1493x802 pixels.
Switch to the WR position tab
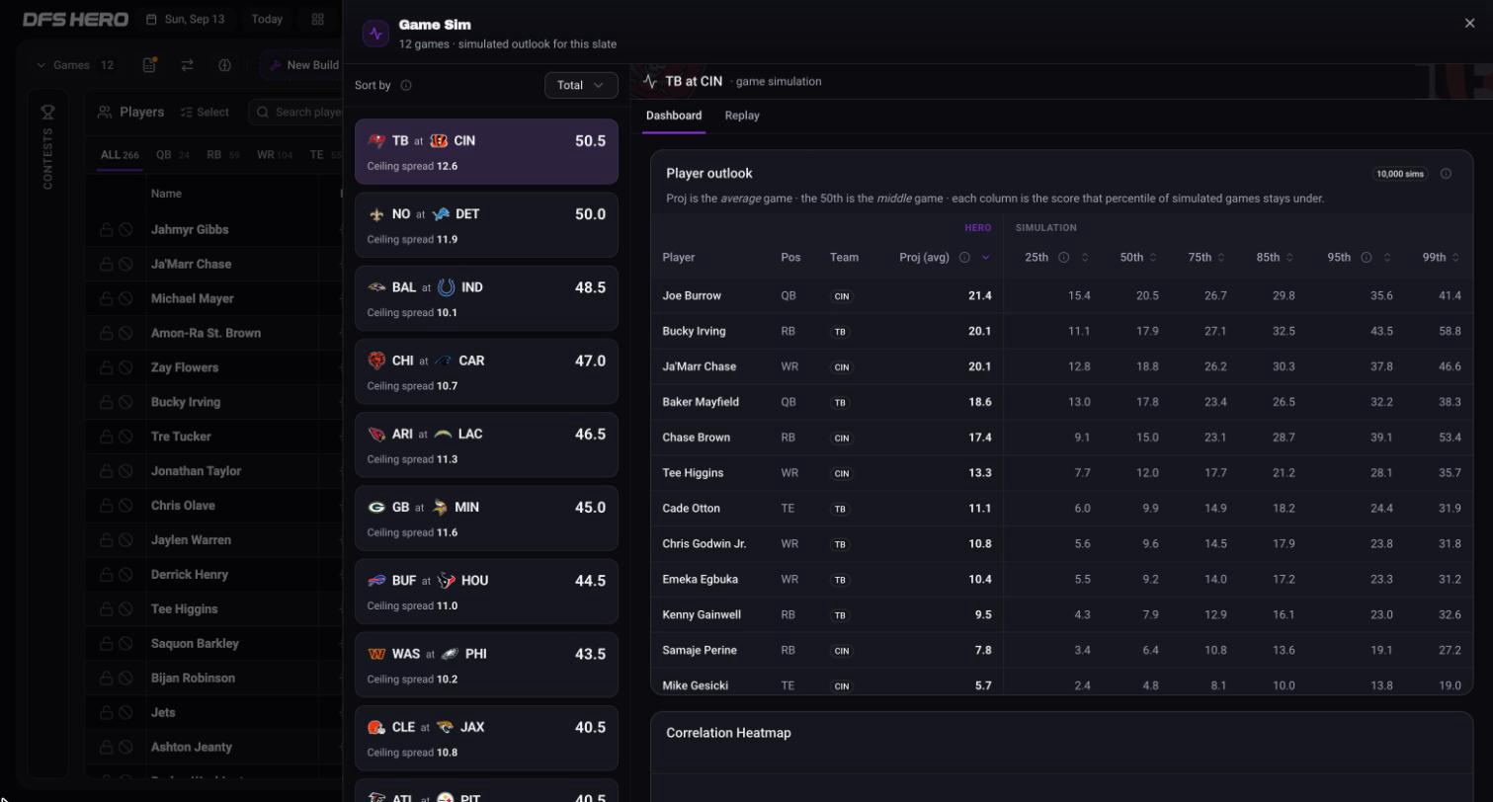coord(275,155)
